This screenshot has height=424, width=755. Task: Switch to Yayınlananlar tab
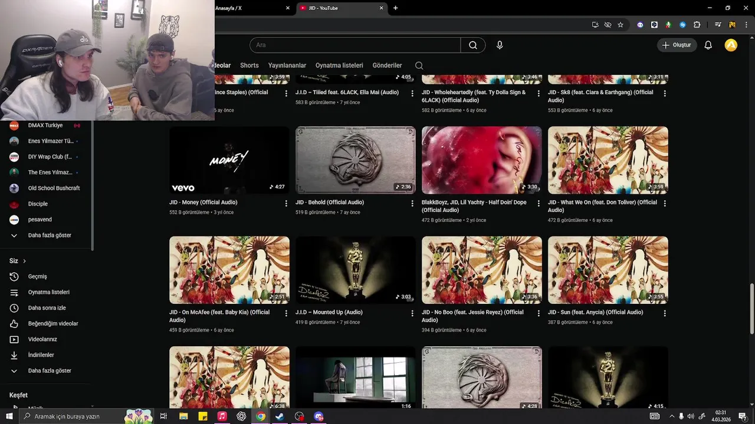pyautogui.click(x=287, y=65)
